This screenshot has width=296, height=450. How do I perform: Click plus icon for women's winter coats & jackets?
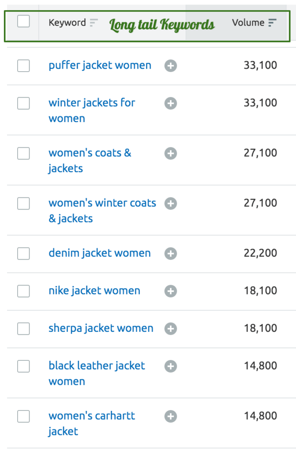pos(171,203)
